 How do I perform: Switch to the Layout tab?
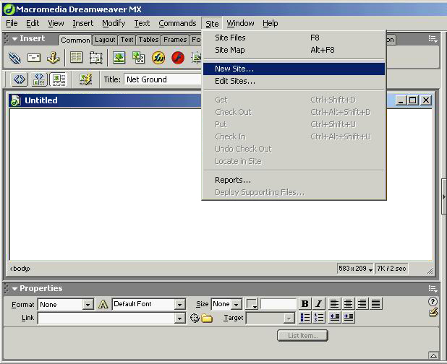click(x=105, y=40)
